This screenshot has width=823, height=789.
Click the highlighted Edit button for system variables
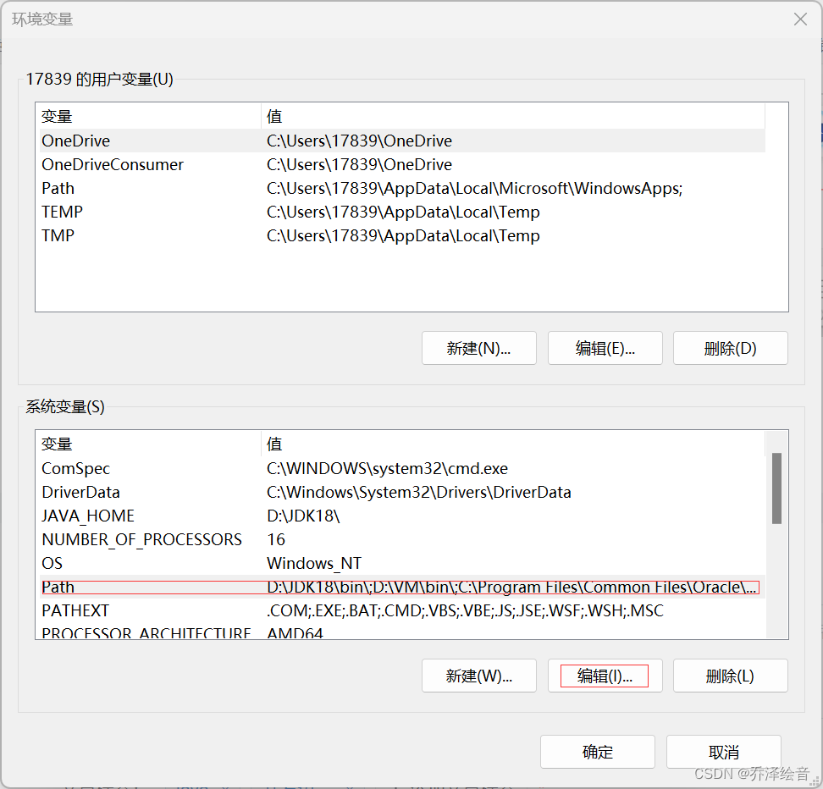pos(605,675)
